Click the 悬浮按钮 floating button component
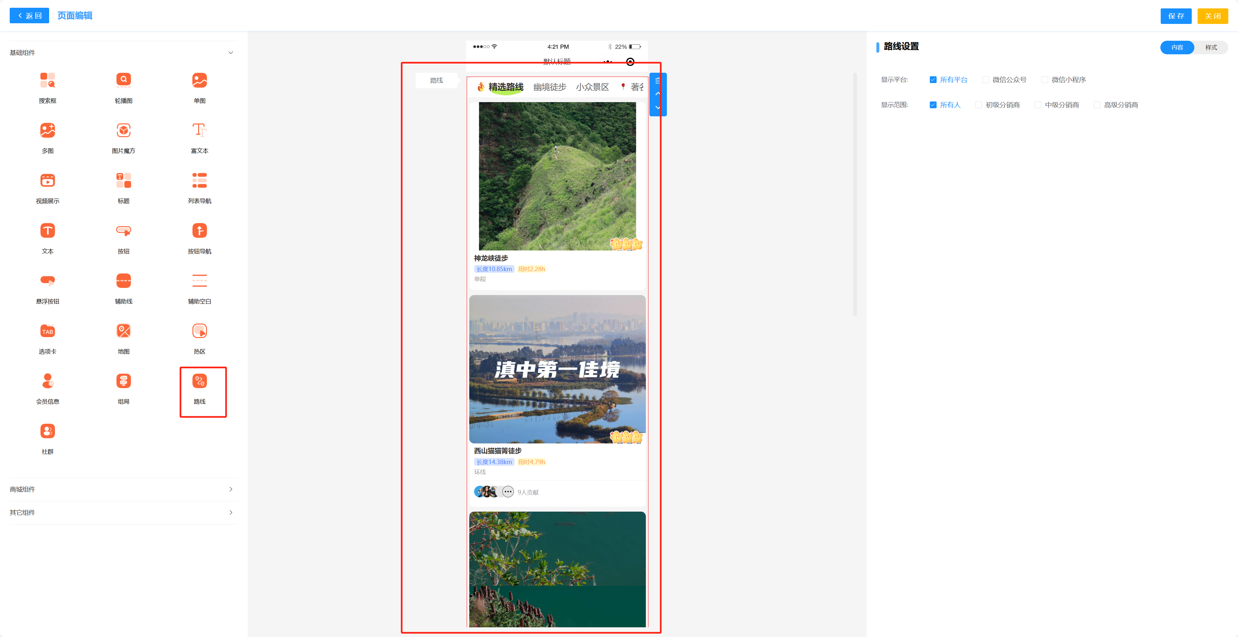Viewport: 1238px width, 637px height. pos(48,281)
